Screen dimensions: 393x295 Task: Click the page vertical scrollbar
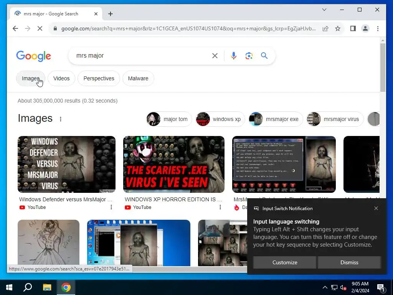coord(383,67)
